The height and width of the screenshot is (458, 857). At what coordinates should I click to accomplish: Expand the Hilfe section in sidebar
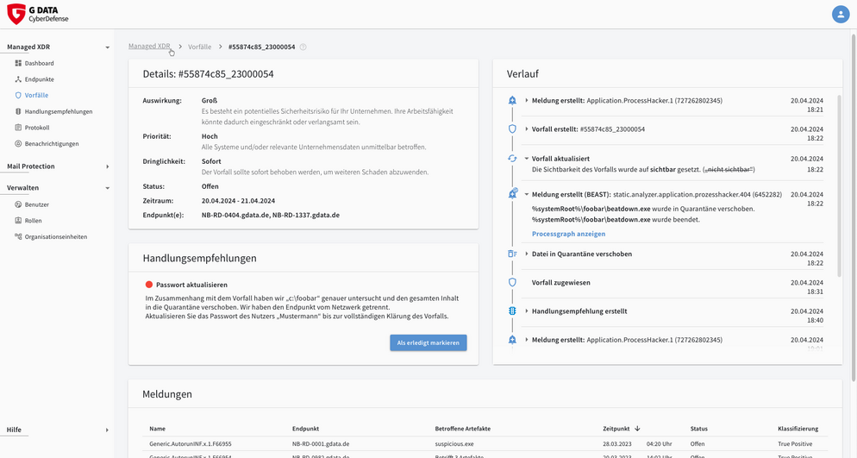107,430
